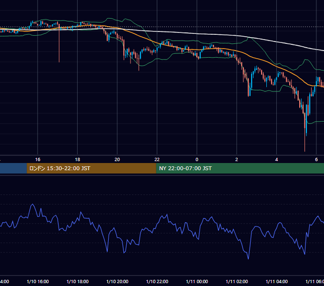Click the 1/10 22:00 time axis label
This screenshot has width=324, height=286.
tap(157, 281)
